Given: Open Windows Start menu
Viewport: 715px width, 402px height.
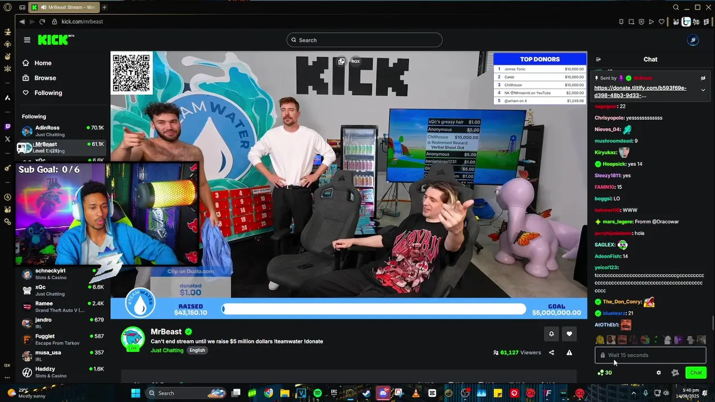Looking at the screenshot, I should (136, 393).
